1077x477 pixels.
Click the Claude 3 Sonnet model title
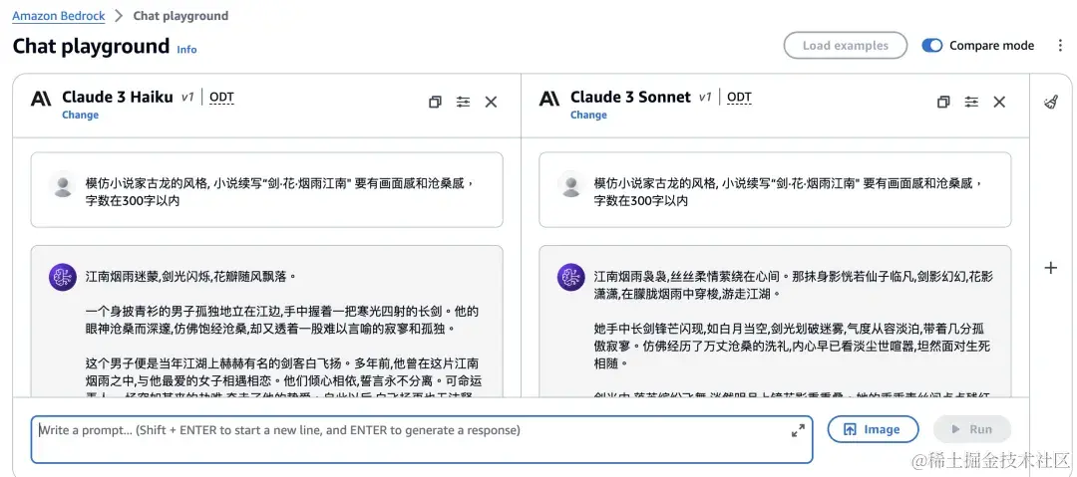630,98
